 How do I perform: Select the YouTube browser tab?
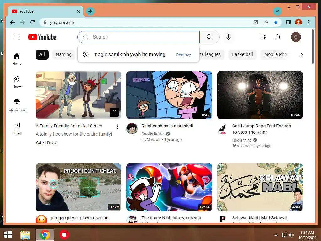pos(46,11)
